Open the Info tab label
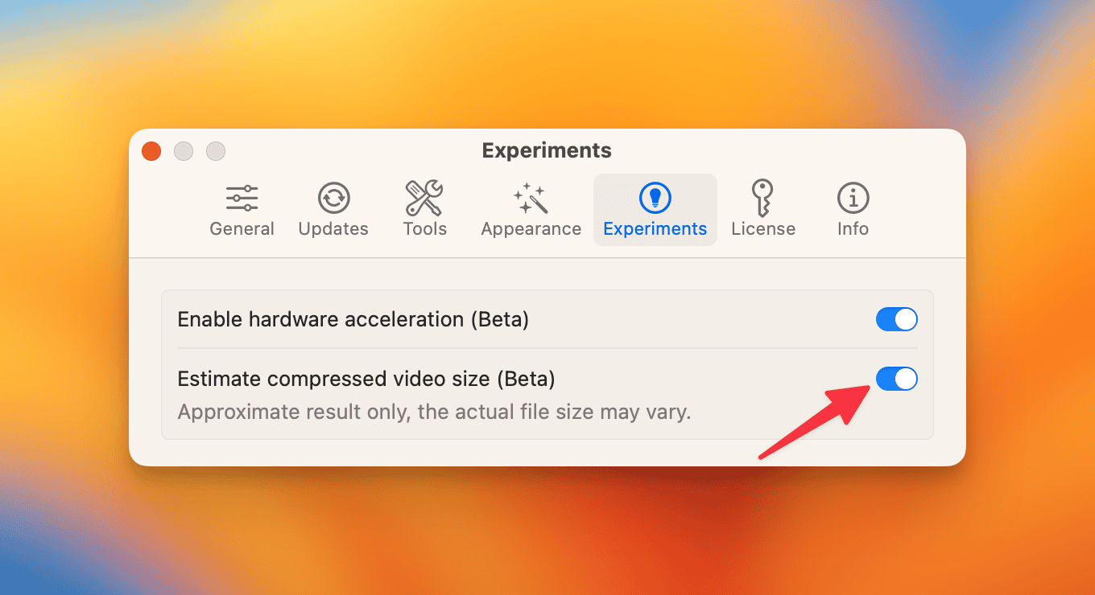 [853, 229]
